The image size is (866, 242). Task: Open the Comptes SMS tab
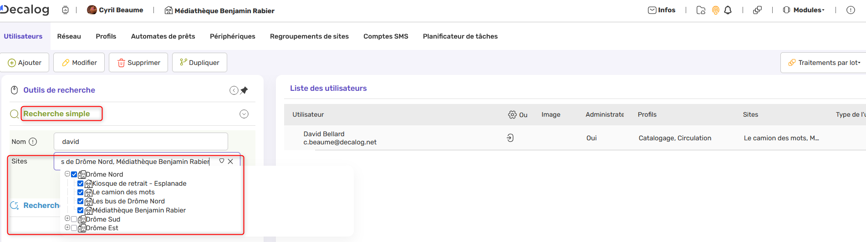tap(386, 36)
